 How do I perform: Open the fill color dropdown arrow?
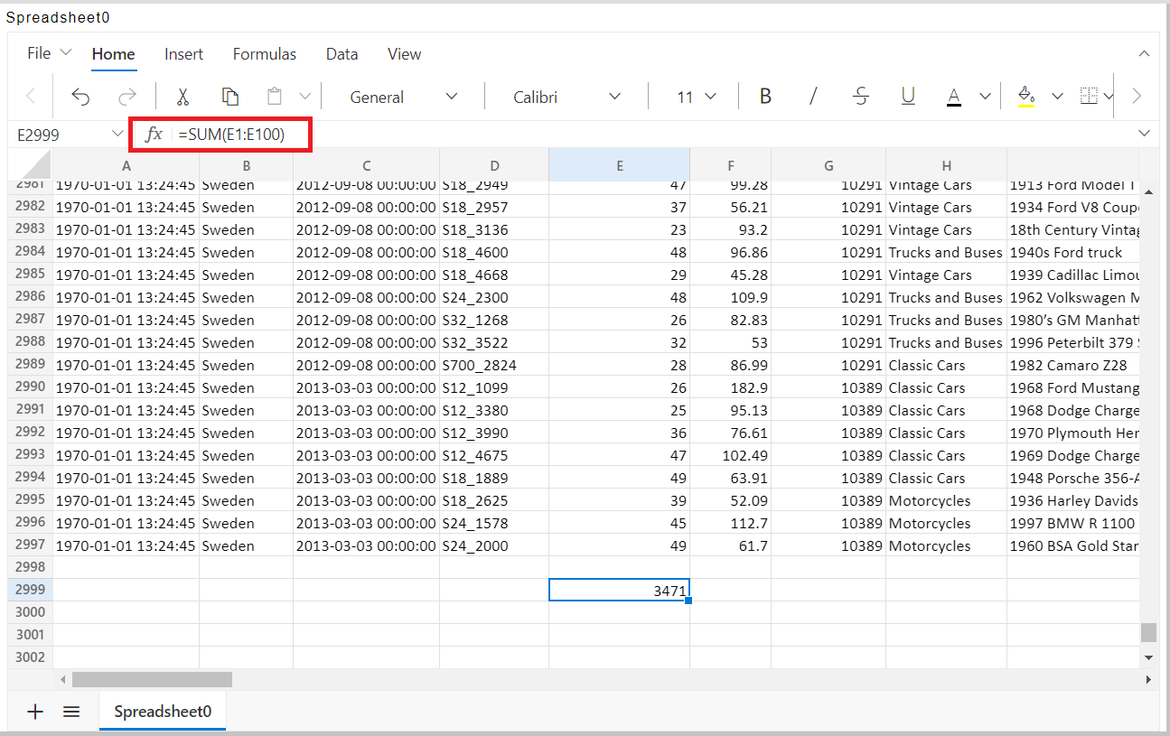point(1057,97)
